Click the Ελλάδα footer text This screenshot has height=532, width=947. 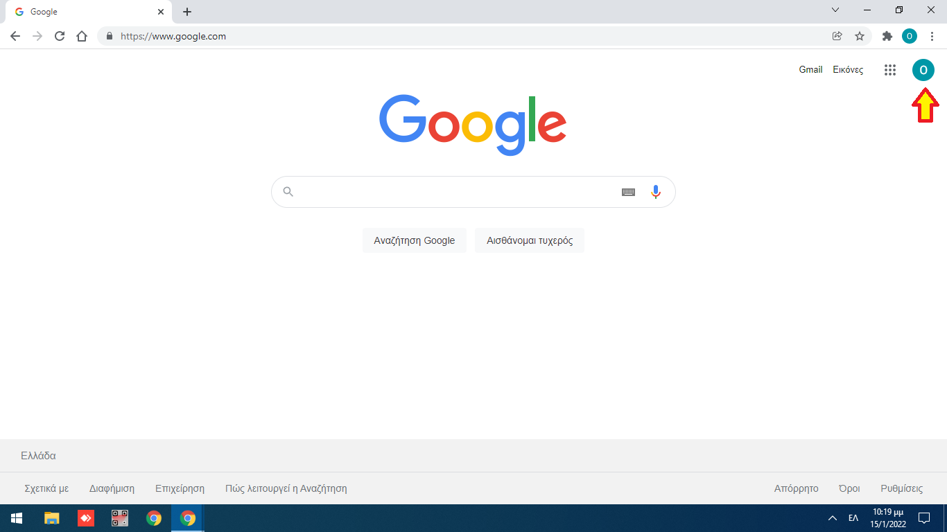tap(38, 456)
